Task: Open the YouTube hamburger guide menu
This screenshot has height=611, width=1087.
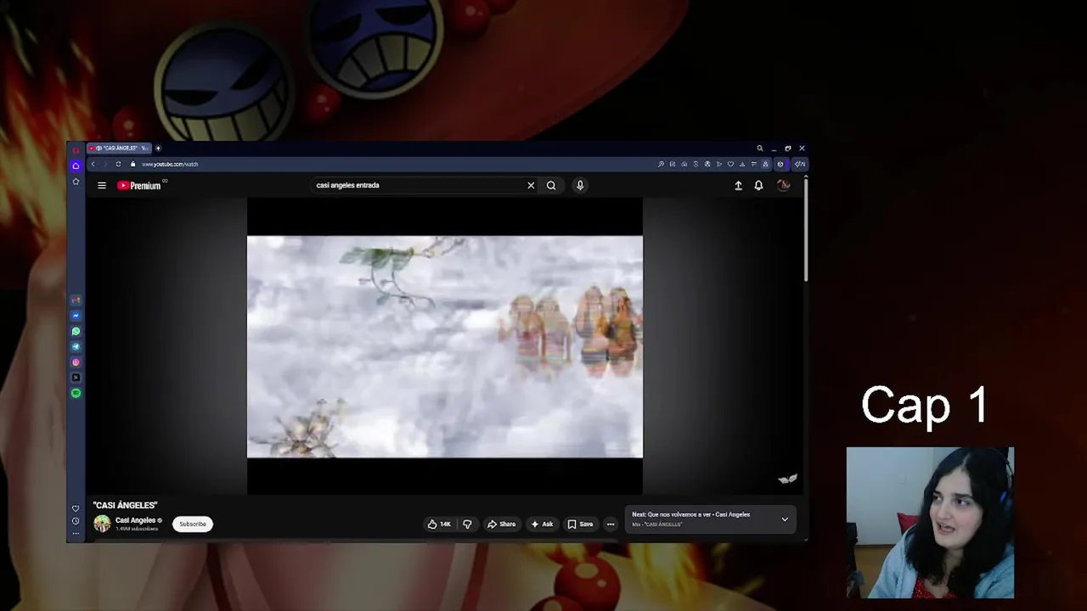Action: (102, 185)
